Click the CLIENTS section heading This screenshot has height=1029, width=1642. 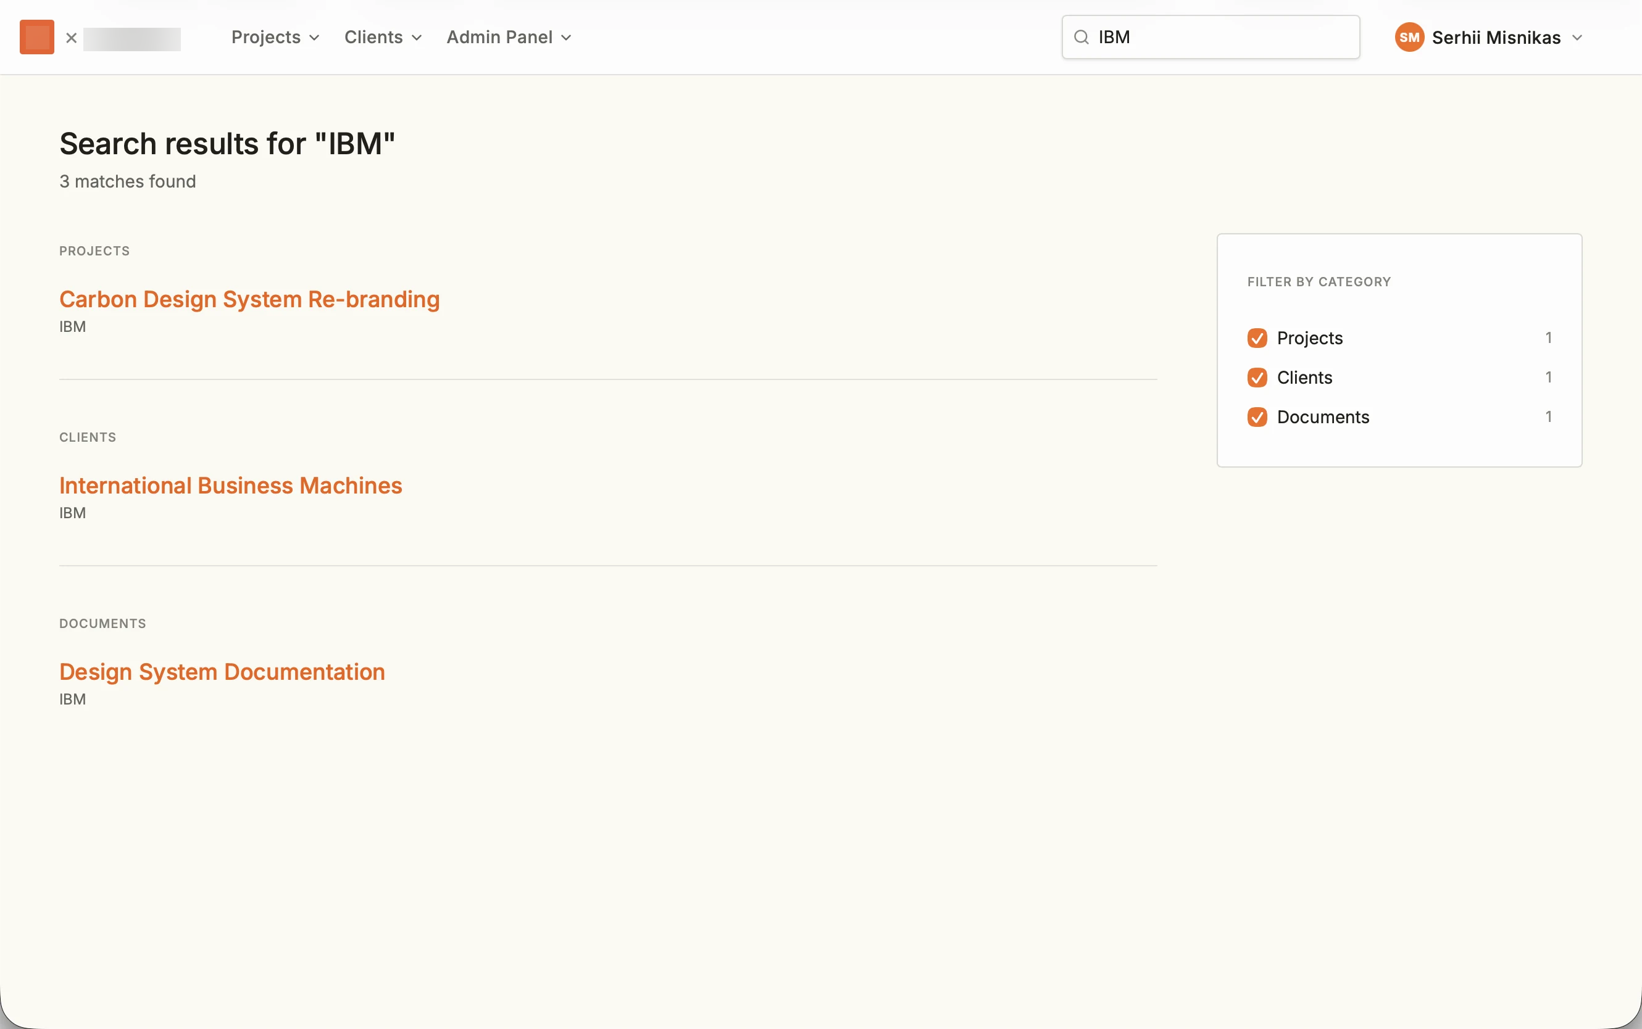tap(87, 437)
